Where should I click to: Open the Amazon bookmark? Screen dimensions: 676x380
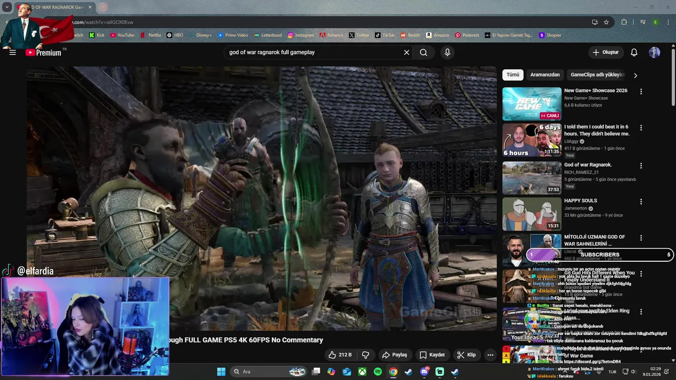pos(437,35)
